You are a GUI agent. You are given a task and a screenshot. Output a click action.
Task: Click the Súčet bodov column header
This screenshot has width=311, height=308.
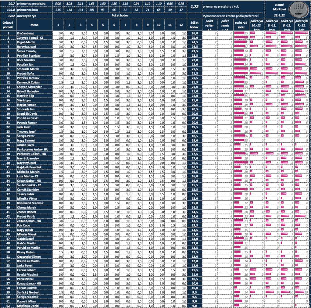pyautogui.click(x=194, y=25)
